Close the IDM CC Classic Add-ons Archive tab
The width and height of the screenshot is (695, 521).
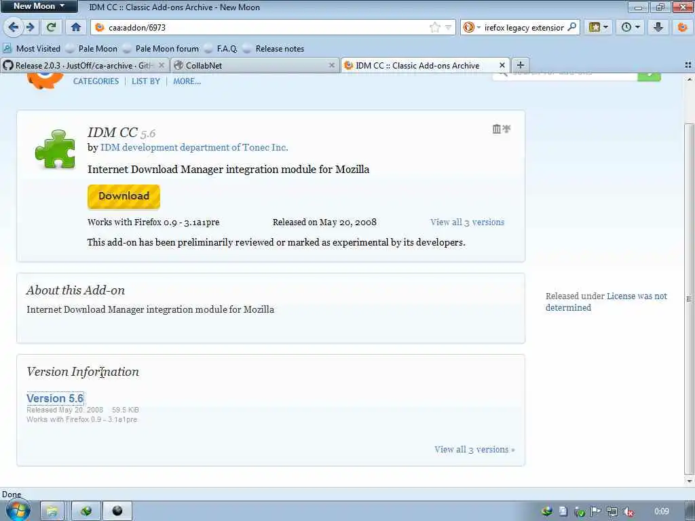[x=502, y=66]
